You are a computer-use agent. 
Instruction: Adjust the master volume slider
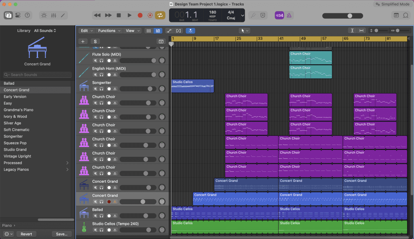click(350, 16)
